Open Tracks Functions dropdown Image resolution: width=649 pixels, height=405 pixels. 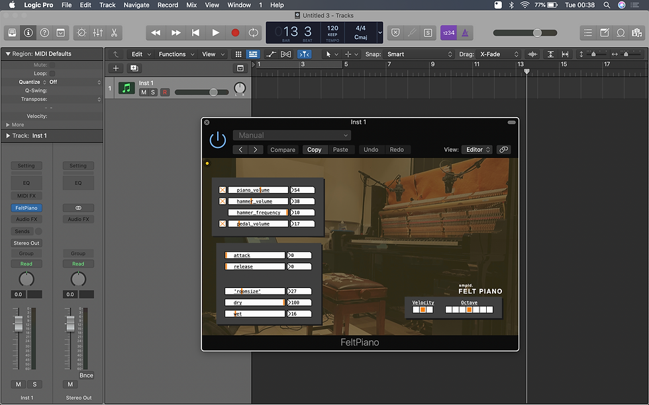click(x=176, y=54)
